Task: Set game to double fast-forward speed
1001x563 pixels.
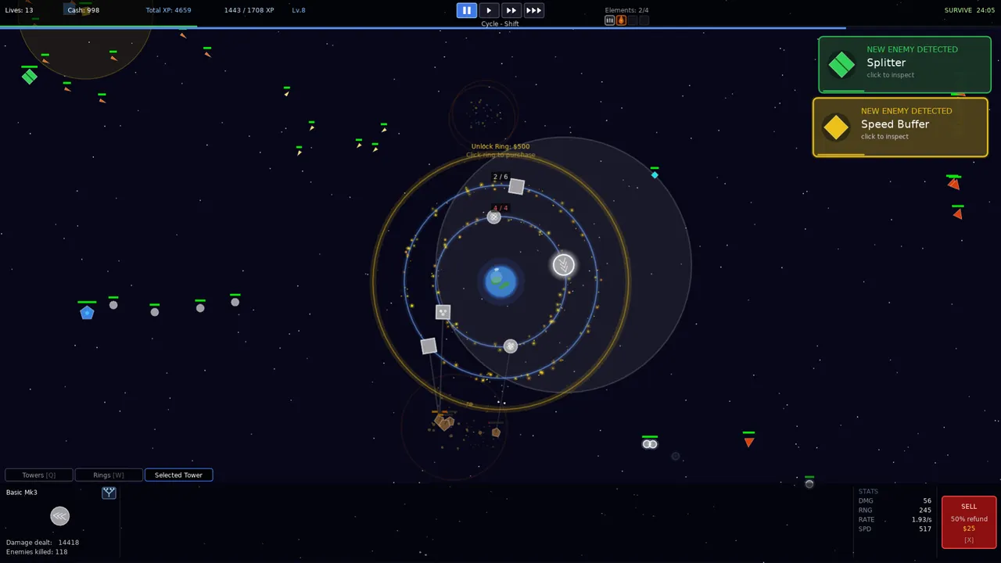Action: (511, 10)
